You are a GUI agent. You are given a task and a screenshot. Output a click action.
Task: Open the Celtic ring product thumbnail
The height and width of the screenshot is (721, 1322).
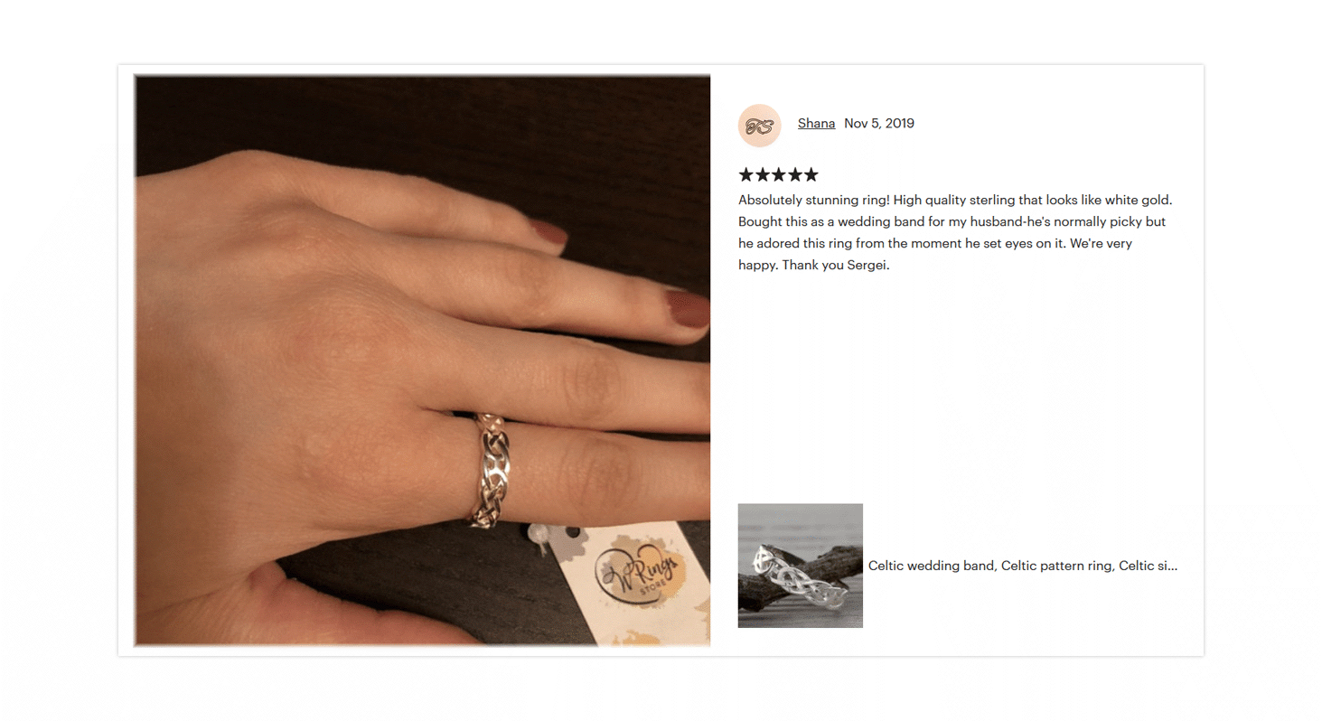pos(801,566)
